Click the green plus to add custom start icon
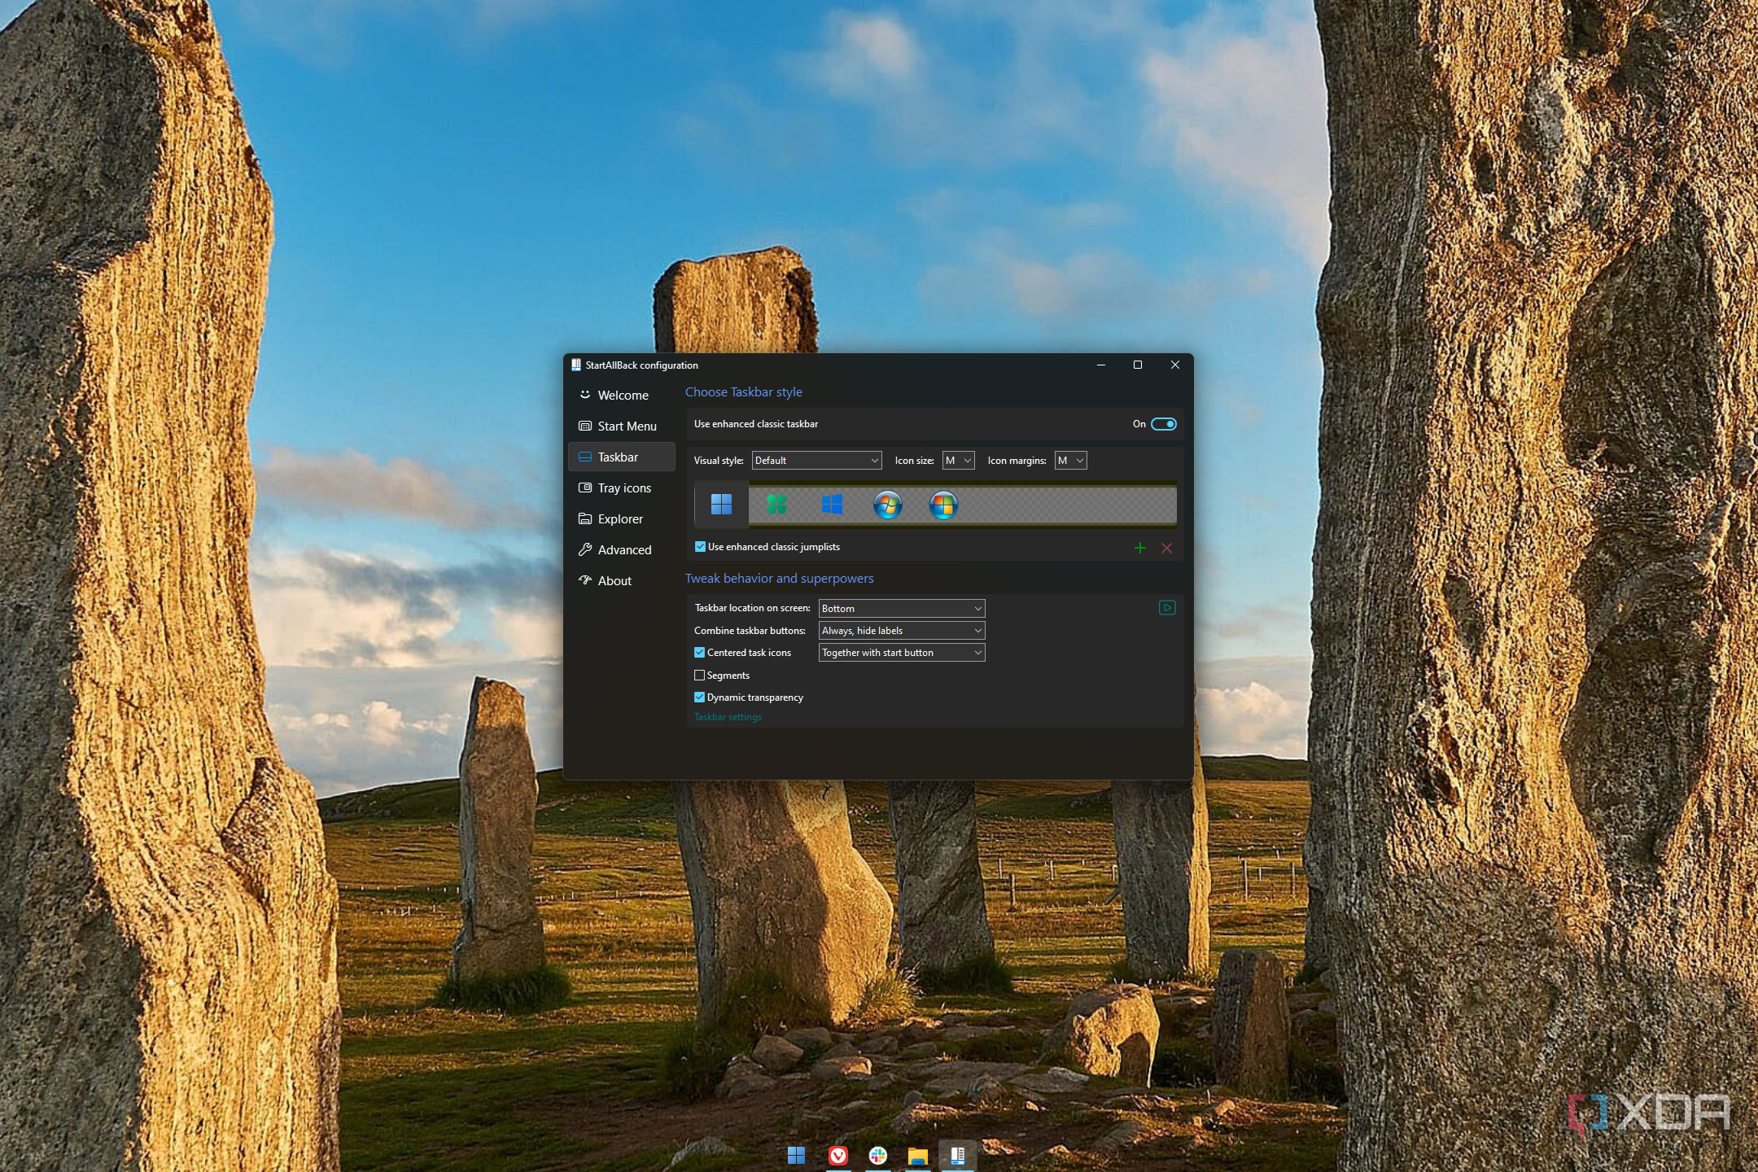The width and height of the screenshot is (1758, 1172). point(1139,548)
